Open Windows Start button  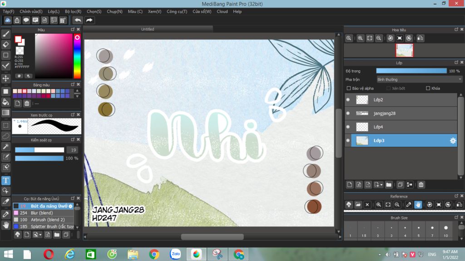[x=8, y=254]
